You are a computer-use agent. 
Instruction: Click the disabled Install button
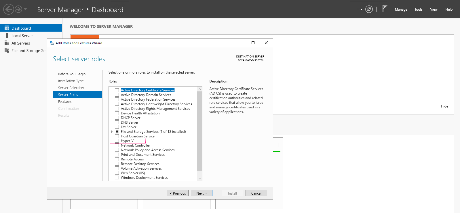coord(232,193)
